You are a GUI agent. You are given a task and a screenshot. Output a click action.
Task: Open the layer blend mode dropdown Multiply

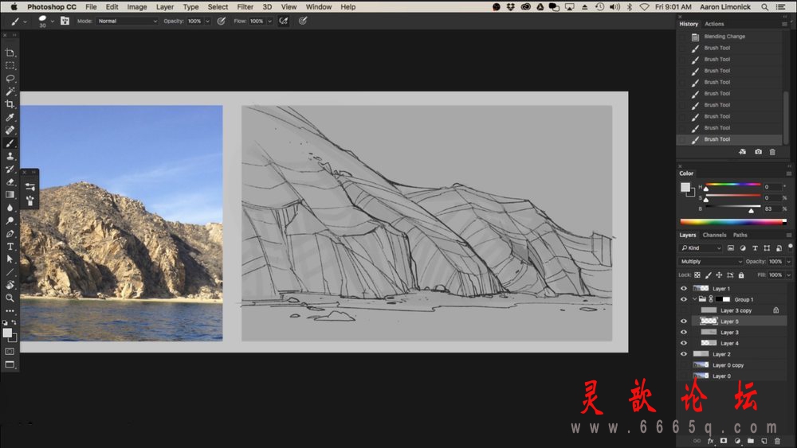[710, 261]
